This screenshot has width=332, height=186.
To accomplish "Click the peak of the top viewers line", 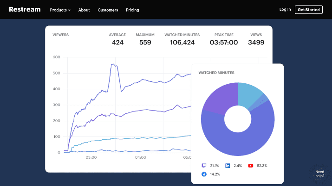I will coord(113,64).
